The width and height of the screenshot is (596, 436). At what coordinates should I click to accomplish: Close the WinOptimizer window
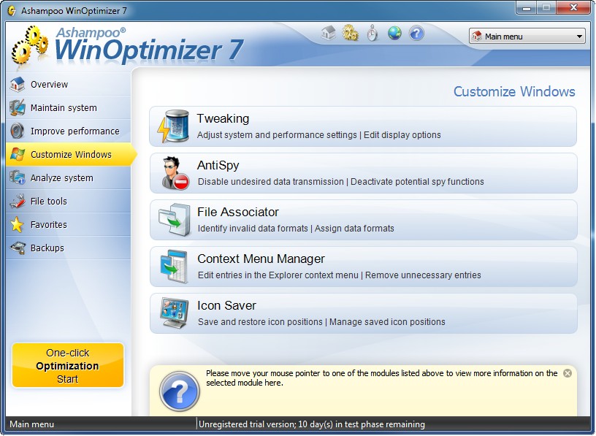pyautogui.click(x=573, y=7)
